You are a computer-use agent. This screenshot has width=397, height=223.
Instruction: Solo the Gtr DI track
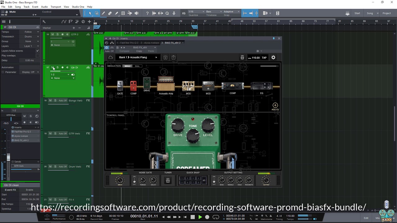tap(57, 68)
